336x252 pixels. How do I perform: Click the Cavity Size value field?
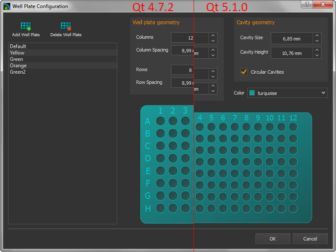[x=292, y=39]
